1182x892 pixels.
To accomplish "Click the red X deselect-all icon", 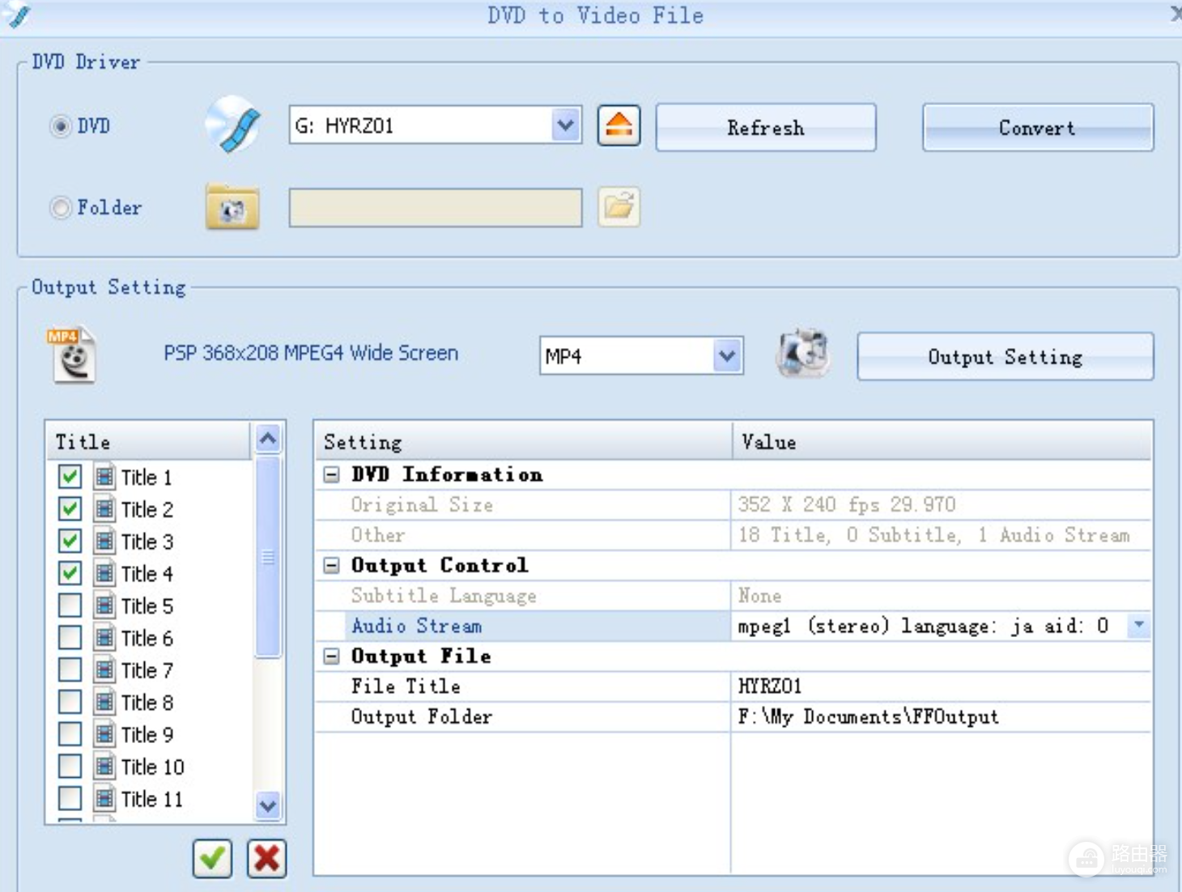I will (x=266, y=858).
